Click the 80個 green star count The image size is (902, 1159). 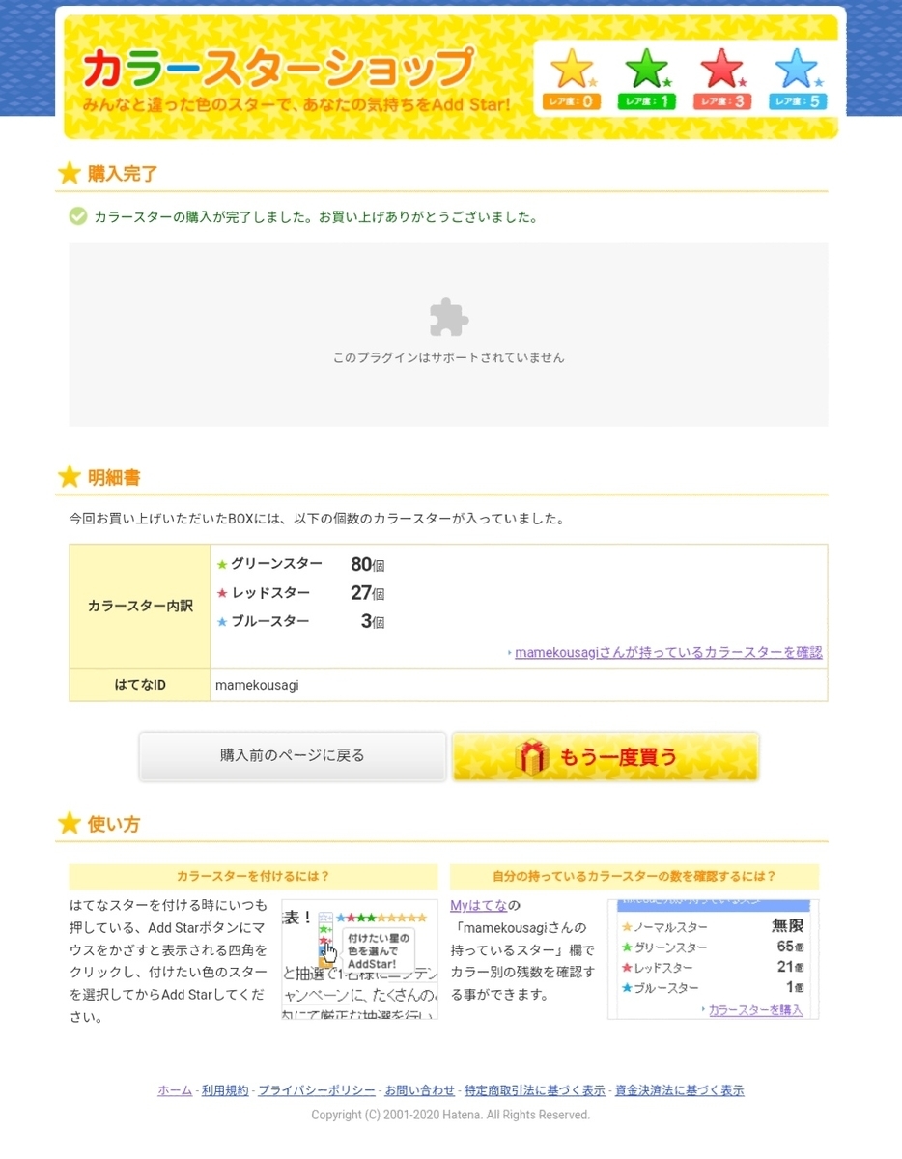368,564
